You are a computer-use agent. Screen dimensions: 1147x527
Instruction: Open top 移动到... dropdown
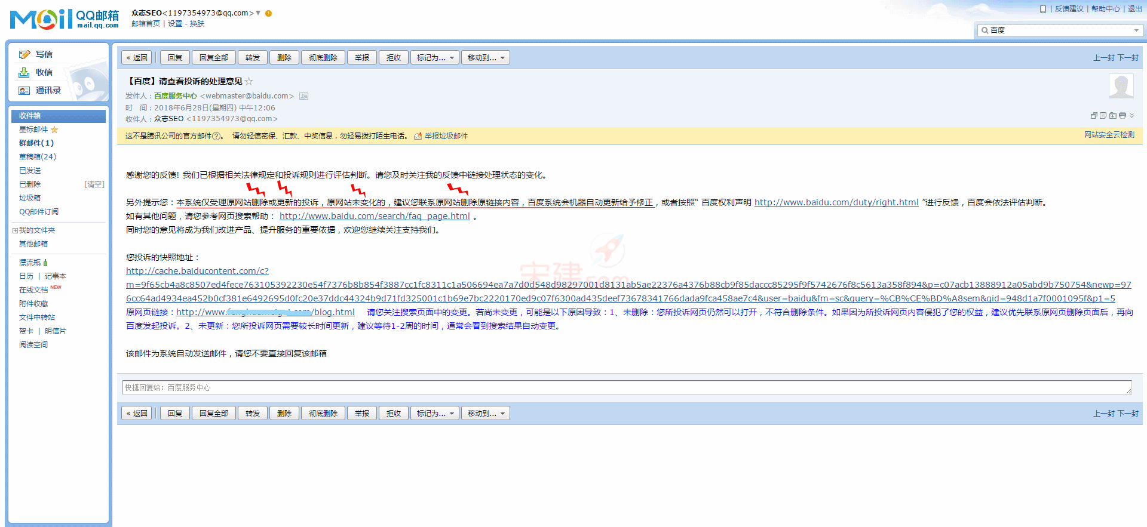point(486,58)
